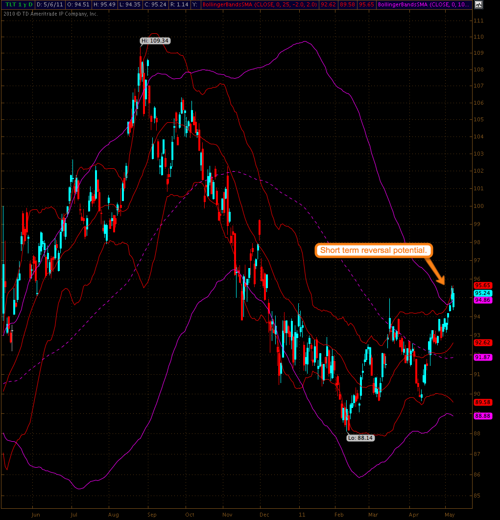Select the purple BollingerBandsSMA study label

(x=423, y=5)
